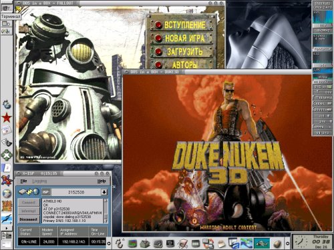
Task: Click the Disconnect button in X-ISP
Action: (29, 219)
